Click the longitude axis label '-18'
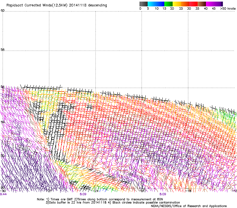This screenshot has width=237, height=208. [x=188, y=191]
